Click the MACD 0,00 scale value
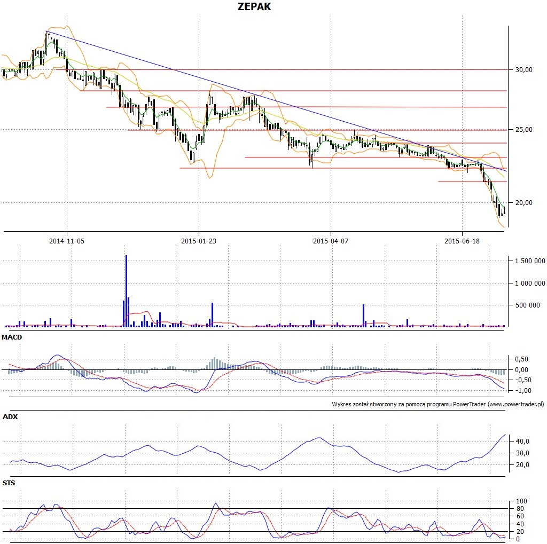The width and height of the screenshot is (547, 544). coord(521,369)
